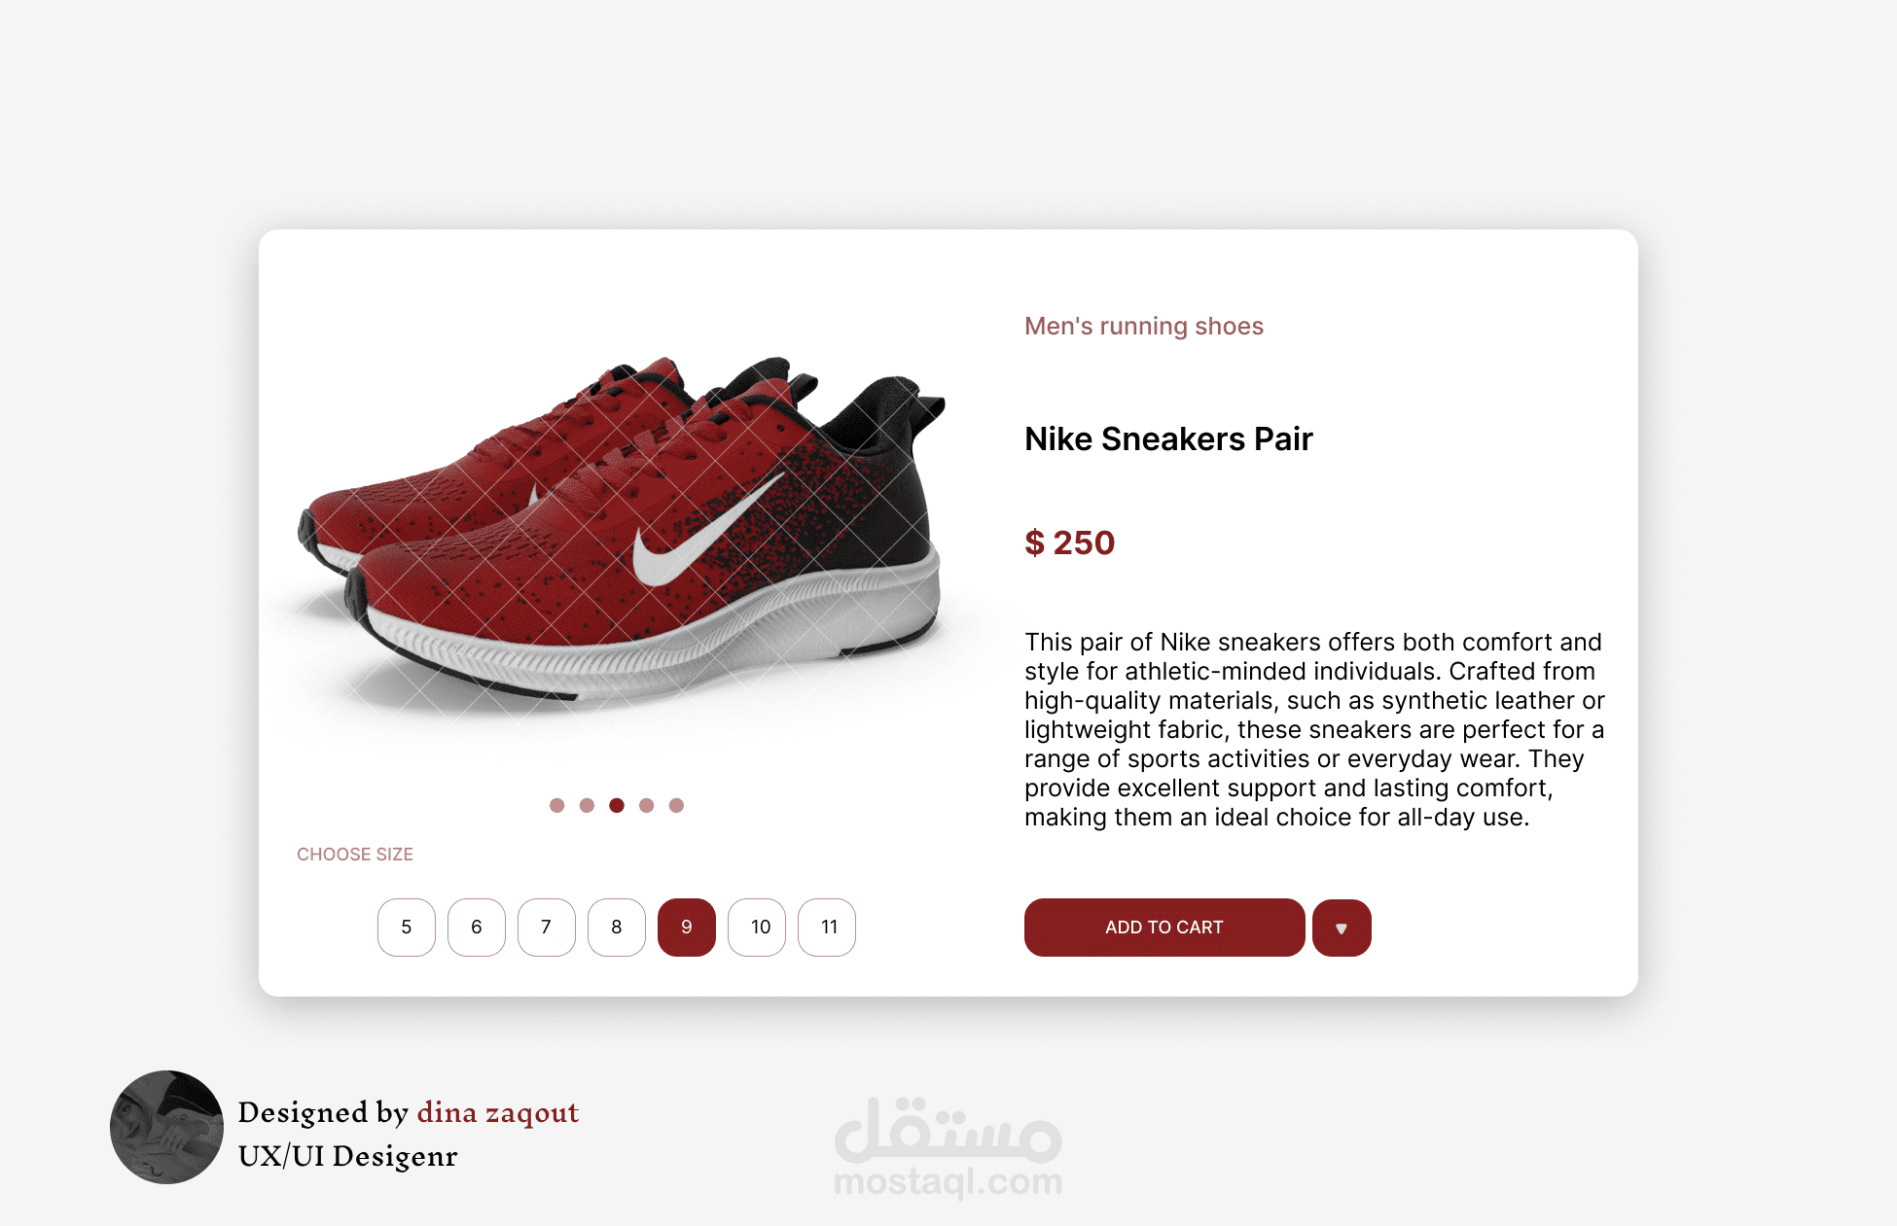Screen dimensions: 1897x1226
Task: Select shoe size 6
Action: coord(477,928)
